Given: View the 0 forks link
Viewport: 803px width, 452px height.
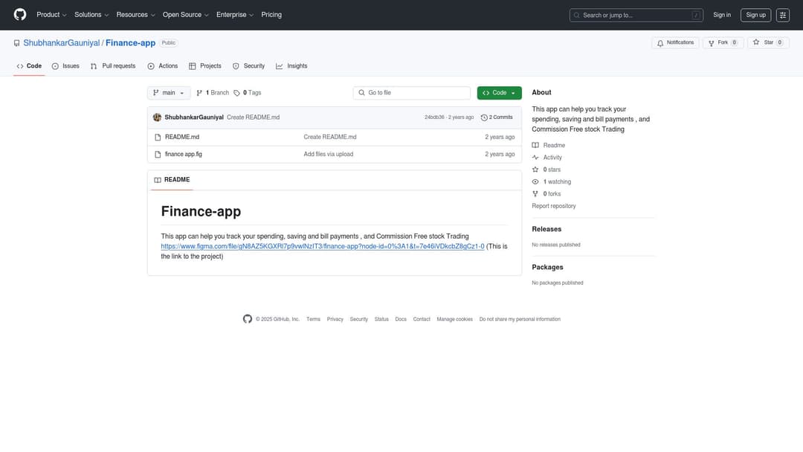Looking at the screenshot, I should click(546, 194).
